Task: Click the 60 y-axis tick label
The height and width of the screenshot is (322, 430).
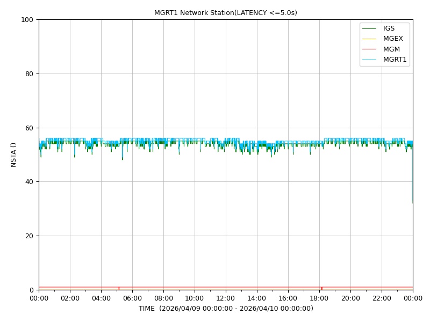Action: coord(29,128)
